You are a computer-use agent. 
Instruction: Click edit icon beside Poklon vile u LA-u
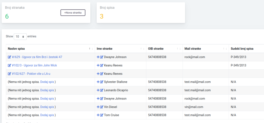click(x=10, y=74)
